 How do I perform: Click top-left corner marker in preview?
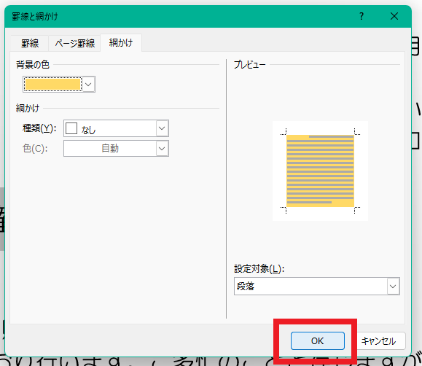tap(284, 132)
